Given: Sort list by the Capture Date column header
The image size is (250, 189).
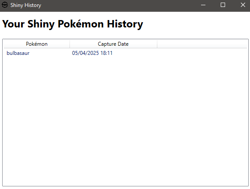Looking at the screenshot, I should point(113,44).
